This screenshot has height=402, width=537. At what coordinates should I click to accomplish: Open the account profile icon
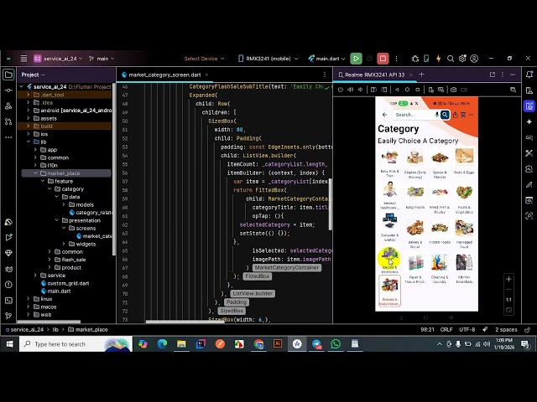(x=474, y=59)
